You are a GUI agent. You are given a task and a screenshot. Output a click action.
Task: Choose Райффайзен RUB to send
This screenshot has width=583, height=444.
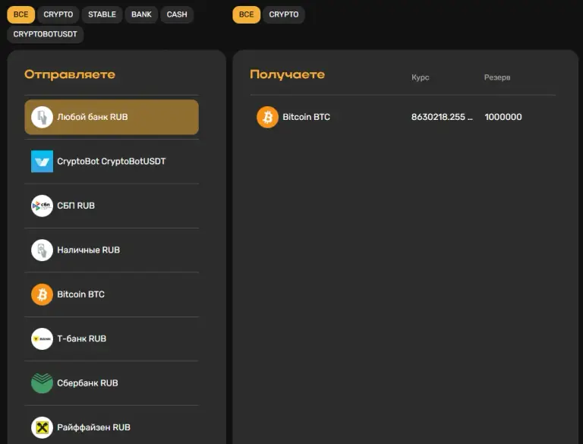coord(112,427)
